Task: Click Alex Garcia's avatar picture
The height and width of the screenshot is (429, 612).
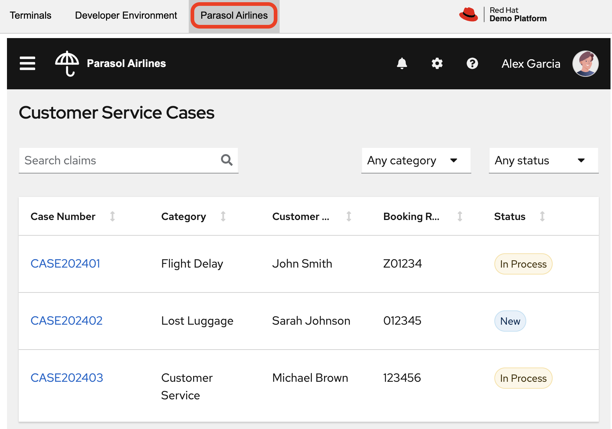Action: (x=586, y=63)
